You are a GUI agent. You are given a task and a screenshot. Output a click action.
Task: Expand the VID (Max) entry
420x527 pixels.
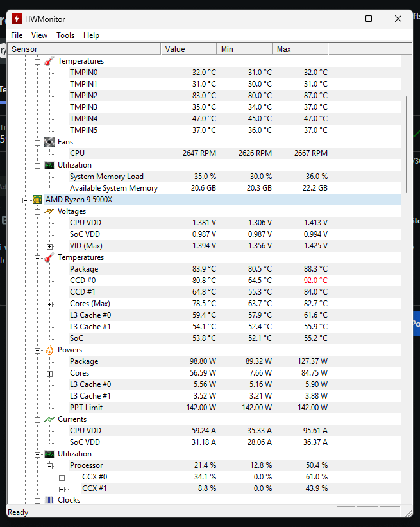point(49,246)
